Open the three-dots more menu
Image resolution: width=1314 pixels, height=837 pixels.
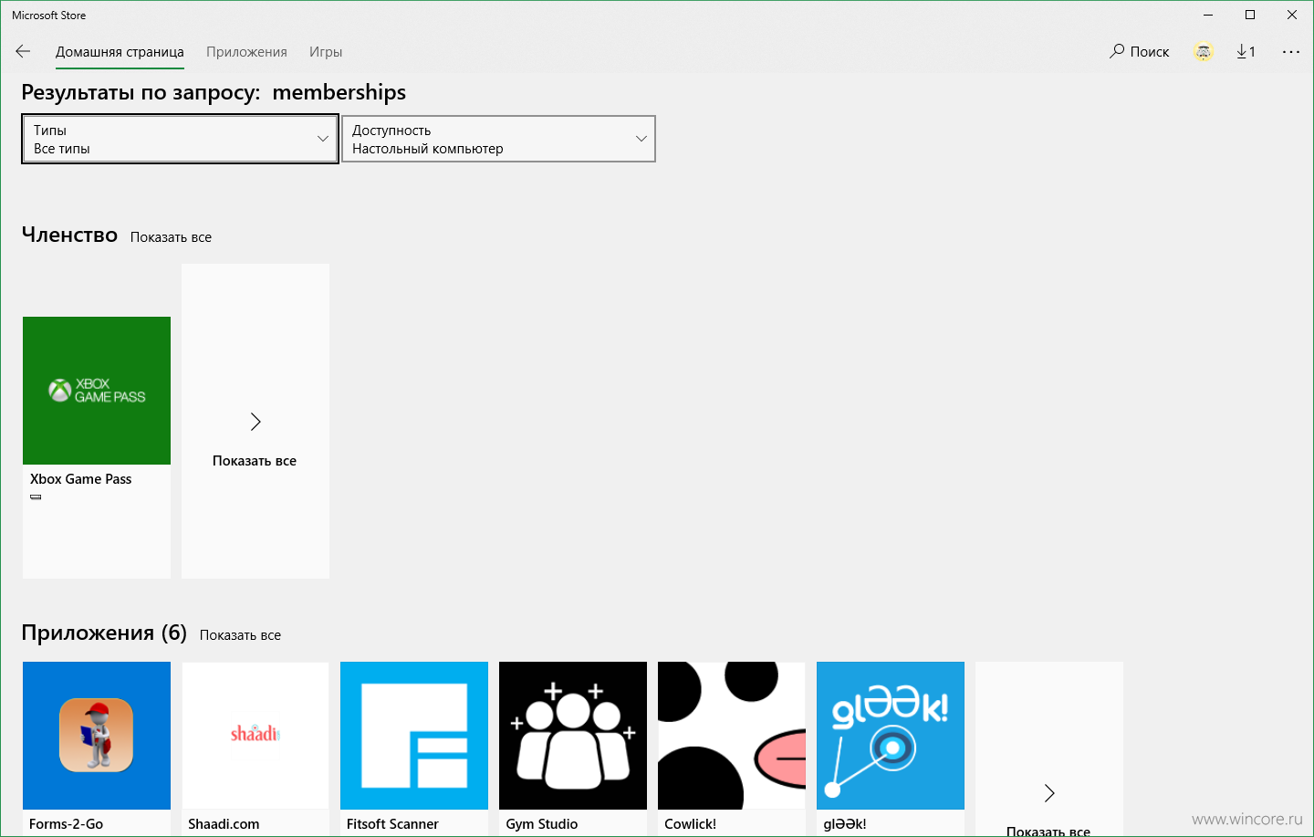(1290, 52)
